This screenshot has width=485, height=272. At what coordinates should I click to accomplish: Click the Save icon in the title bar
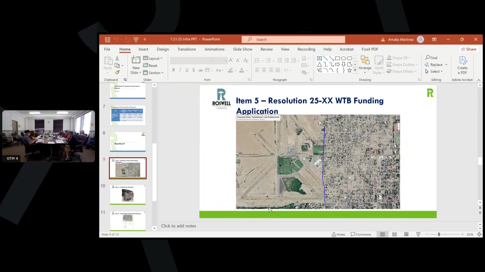107,40
